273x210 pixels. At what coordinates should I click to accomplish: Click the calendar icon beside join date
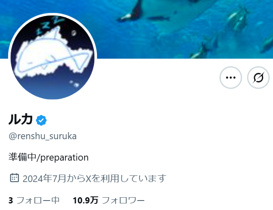14,178
